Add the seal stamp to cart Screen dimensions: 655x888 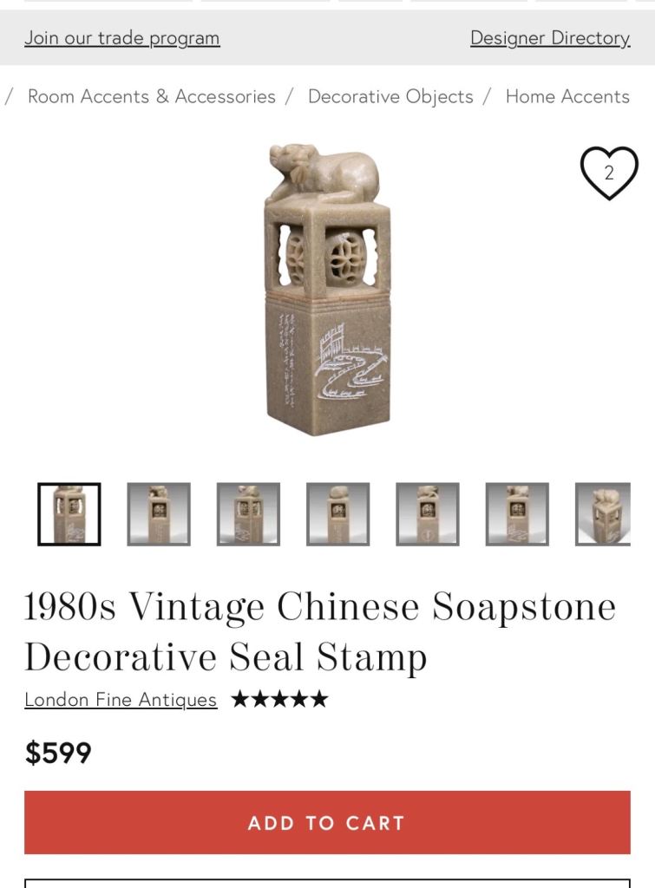pyautogui.click(x=327, y=822)
